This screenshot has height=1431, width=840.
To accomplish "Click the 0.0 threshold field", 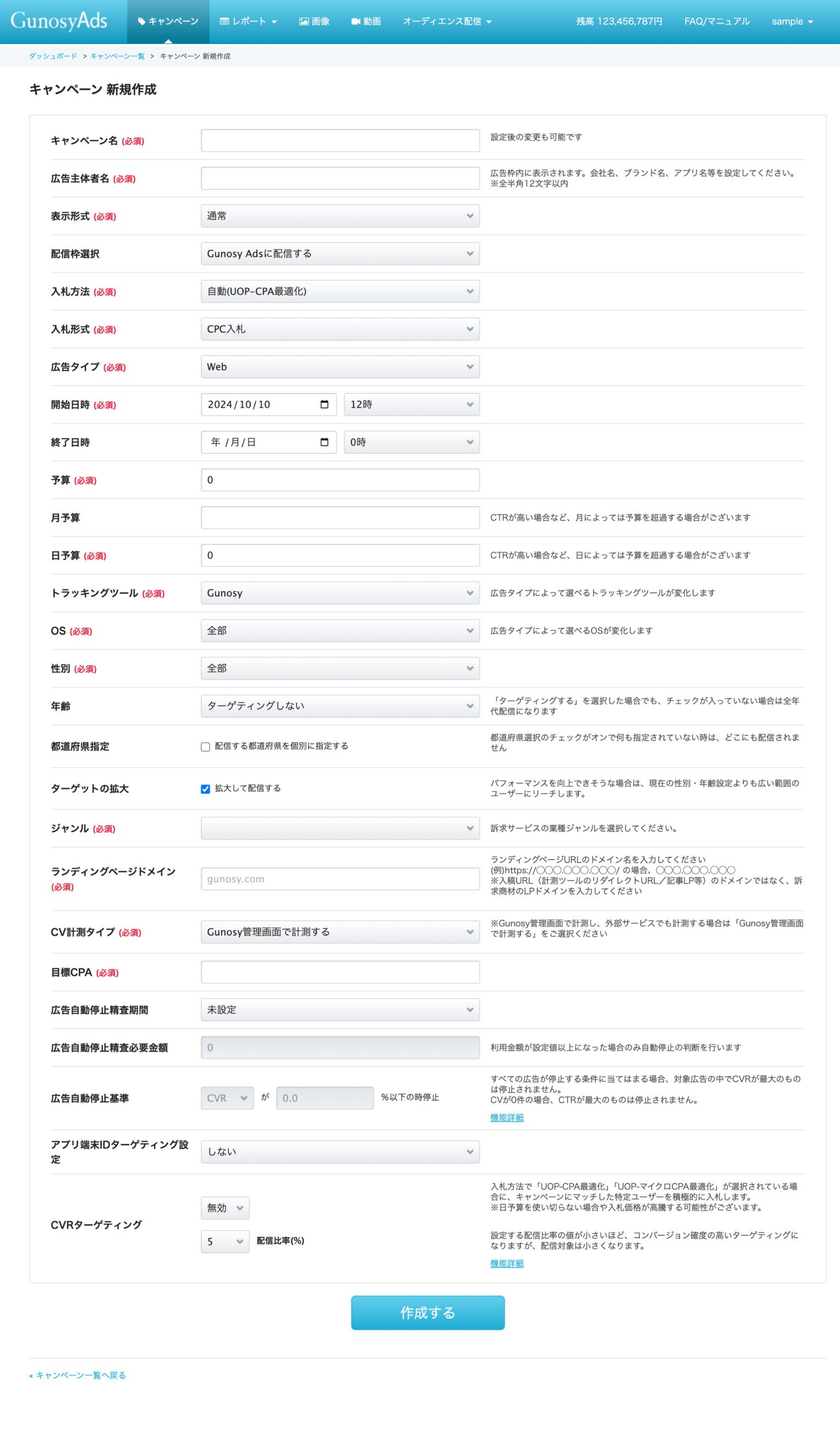I will [x=325, y=1098].
